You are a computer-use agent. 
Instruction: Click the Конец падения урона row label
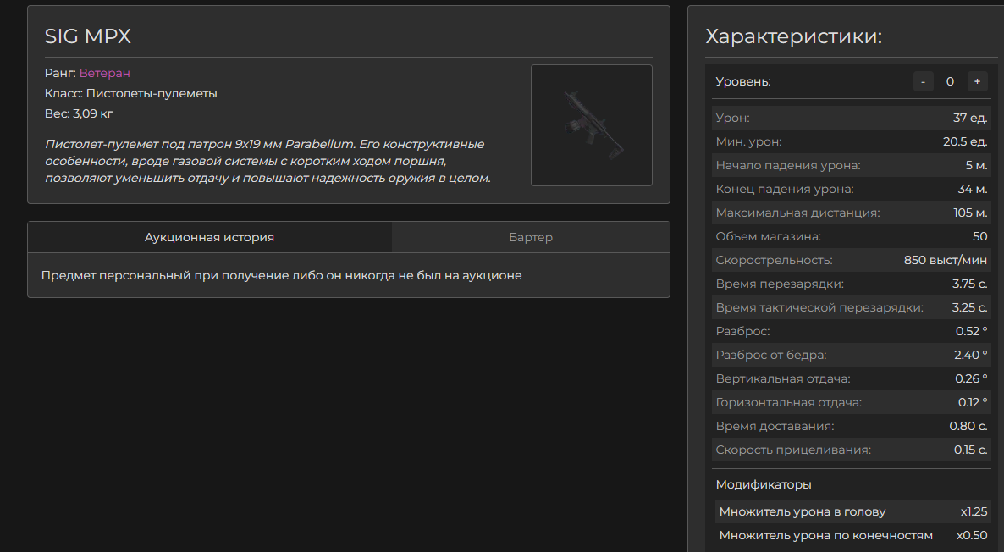785,189
